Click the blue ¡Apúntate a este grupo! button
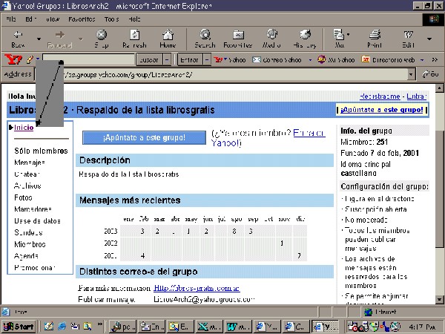 [144, 138]
